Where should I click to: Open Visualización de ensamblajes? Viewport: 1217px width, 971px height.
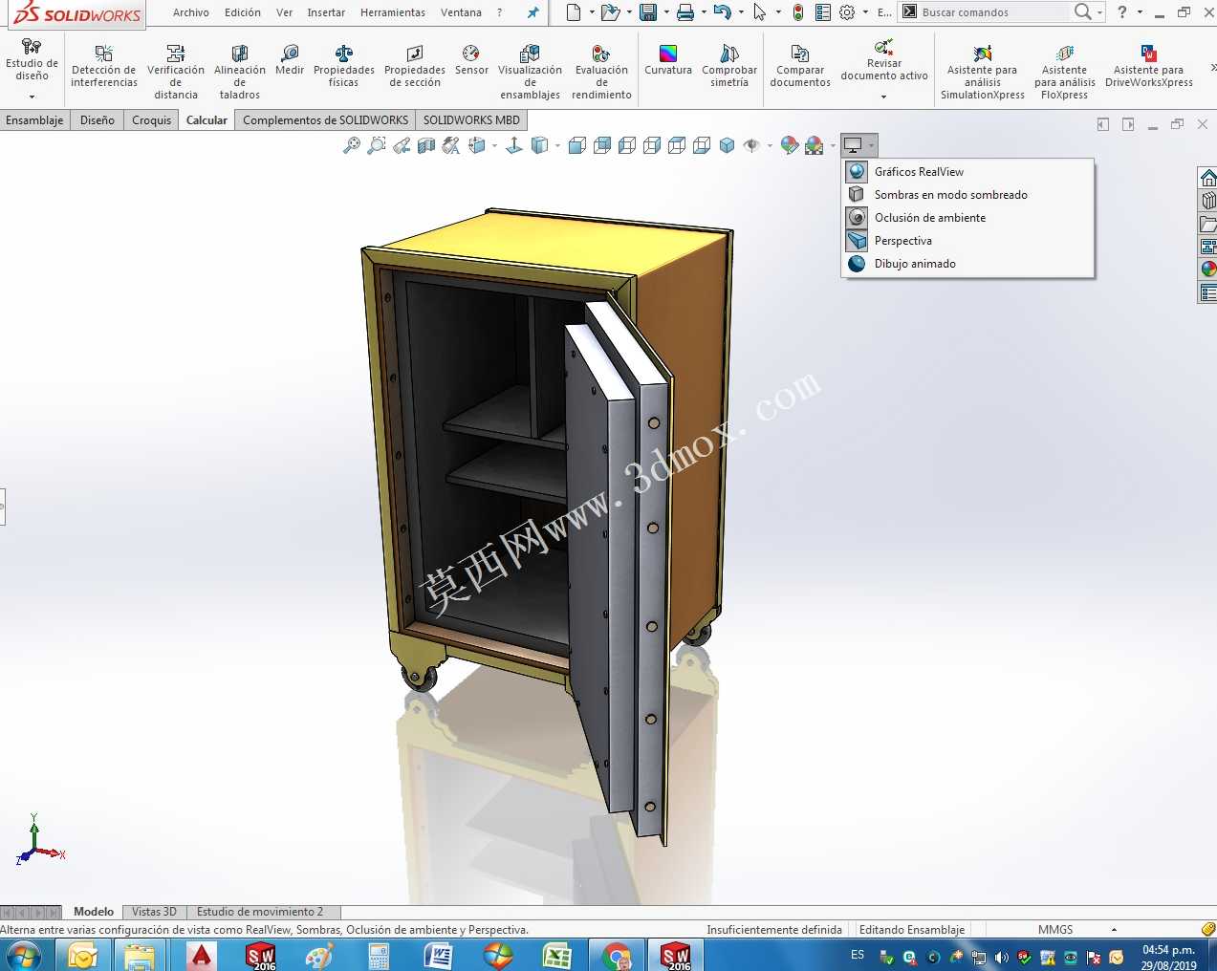coord(530,72)
